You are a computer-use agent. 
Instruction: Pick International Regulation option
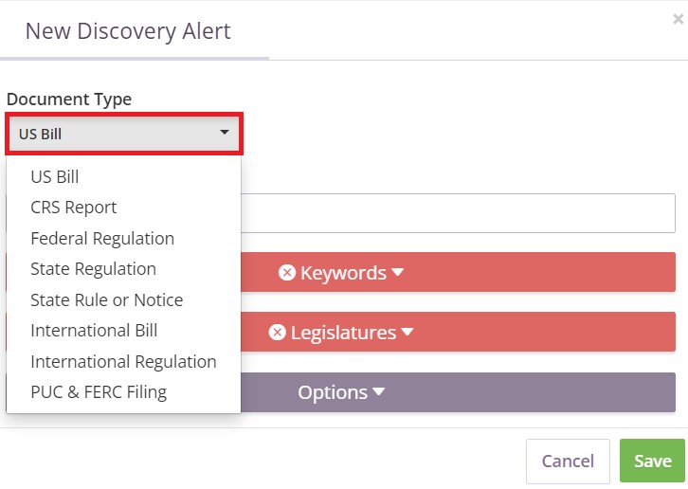(123, 362)
